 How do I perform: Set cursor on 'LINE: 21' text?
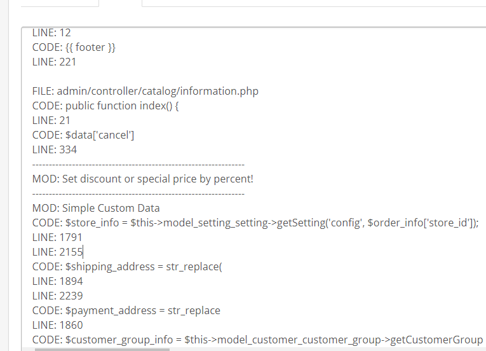[51, 120]
